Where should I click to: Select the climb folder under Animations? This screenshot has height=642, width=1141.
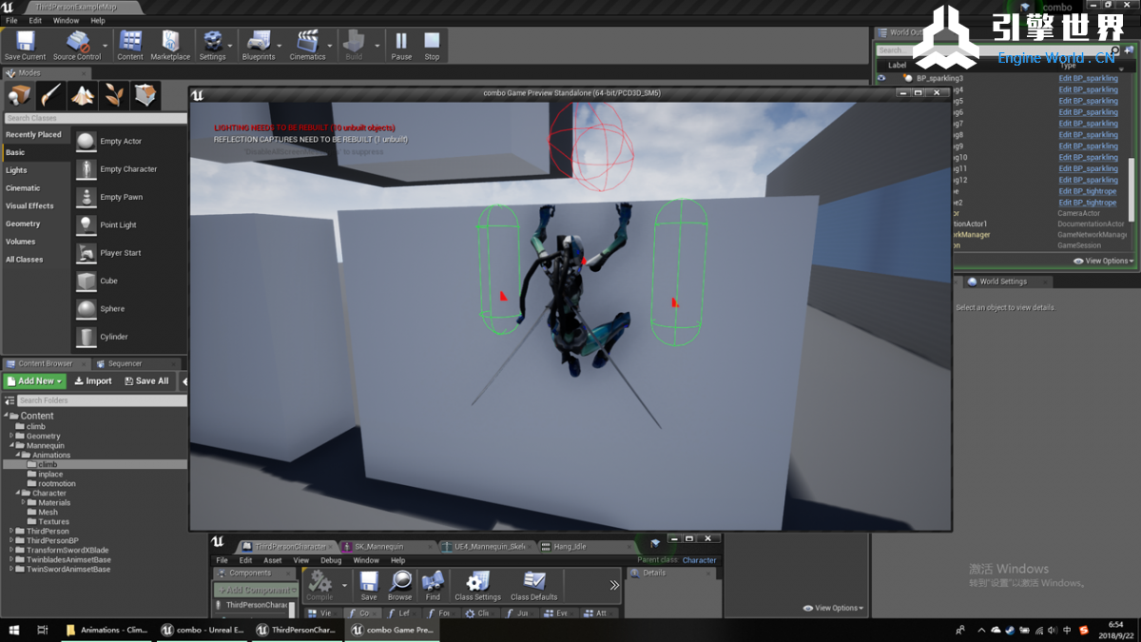48,464
